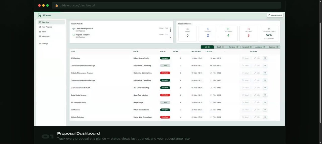
Task: Click the check icon beside Proposal accepted
Action: (73, 35)
